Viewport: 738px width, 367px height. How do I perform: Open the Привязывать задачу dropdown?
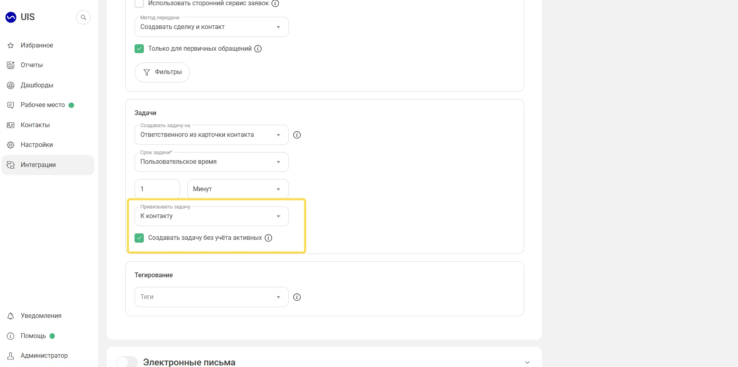pos(211,216)
